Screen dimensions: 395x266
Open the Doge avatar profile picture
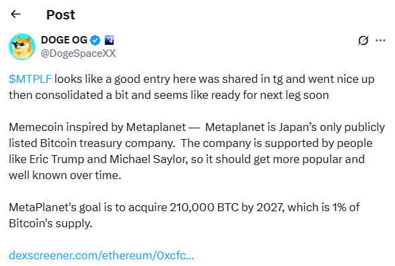click(x=22, y=47)
